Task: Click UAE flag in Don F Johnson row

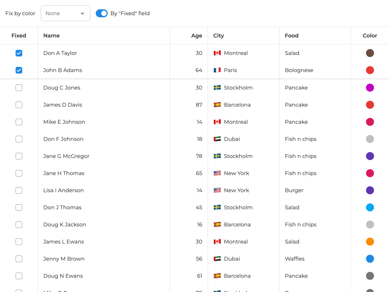Action: [x=217, y=139]
